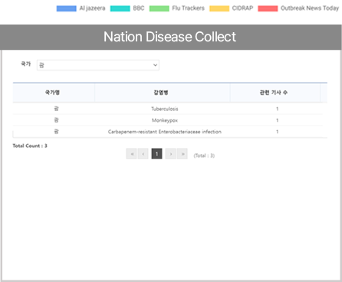Click the Nation Disease Collect title

click(169, 37)
